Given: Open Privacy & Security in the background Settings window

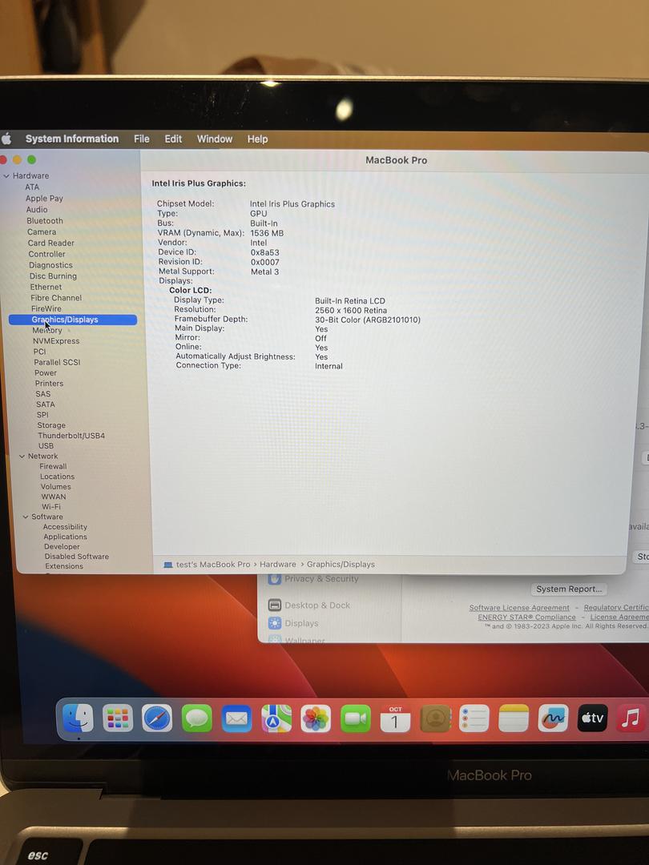Looking at the screenshot, I should point(313,579).
